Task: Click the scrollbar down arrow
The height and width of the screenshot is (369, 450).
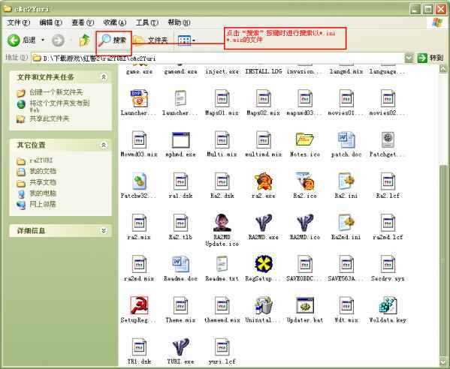Action: click(443, 361)
